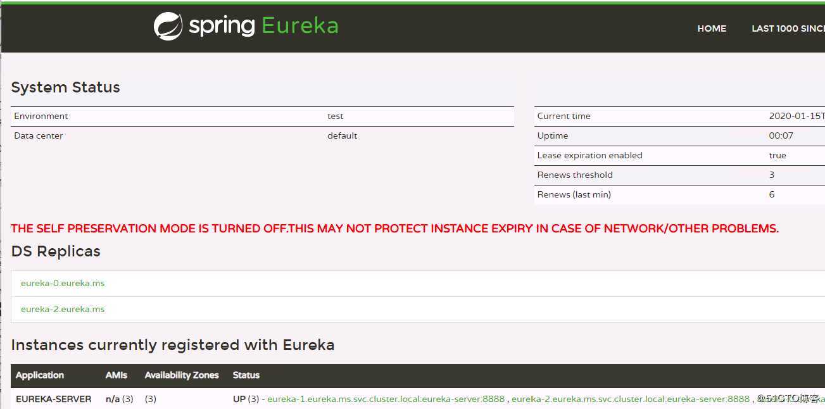The height and width of the screenshot is (409, 825).
Task: Select the Lease expiration enabled label
Action: point(590,155)
